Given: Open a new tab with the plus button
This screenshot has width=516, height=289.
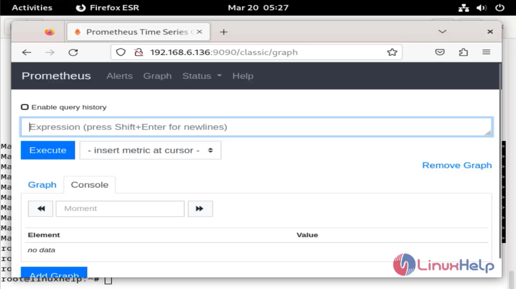Looking at the screenshot, I should click(224, 32).
